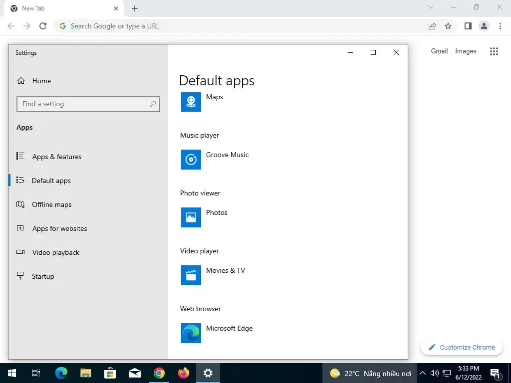This screenshot has height=383, width=511.
Task: Open Chrome side panel
Action: pyautogui.click(x=468, y=26)
